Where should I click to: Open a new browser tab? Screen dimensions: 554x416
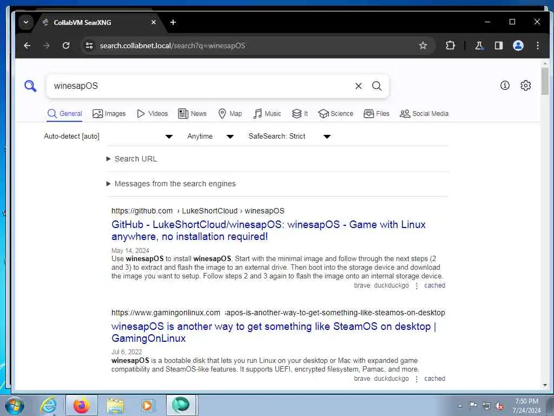pos(173,22)
